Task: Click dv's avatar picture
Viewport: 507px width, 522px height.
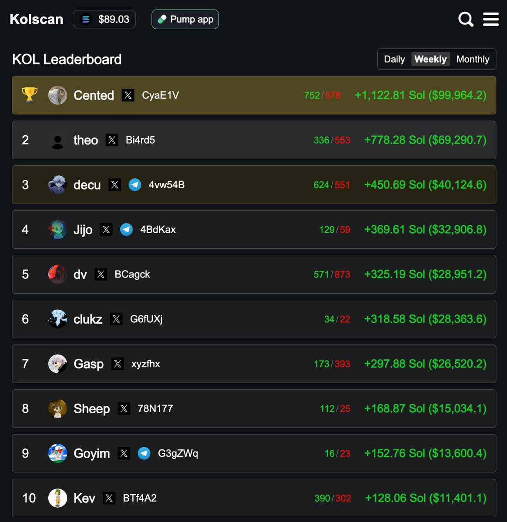Action: (x=57, y=274)
